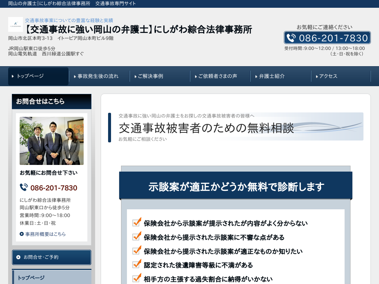
Task: Toggle the checkbox for 内容がよく分からない
Action: pos(137,222)
